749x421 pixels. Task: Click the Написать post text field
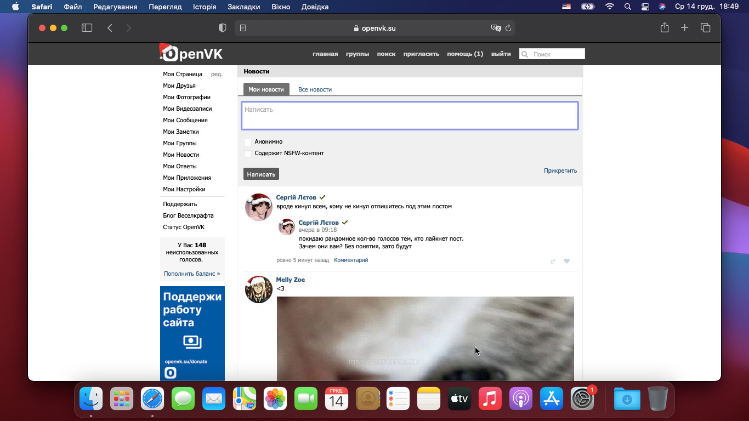pos(410,116)
